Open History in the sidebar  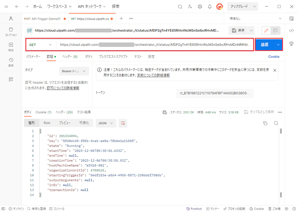(x=11, y=62)
